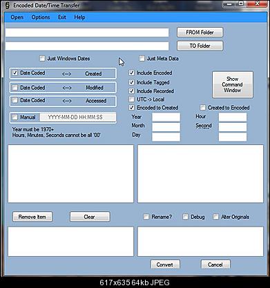This screenshot has height=288, width=270.
Task: Check Date Coded to Modified checkbox
Action: point(15,88)
